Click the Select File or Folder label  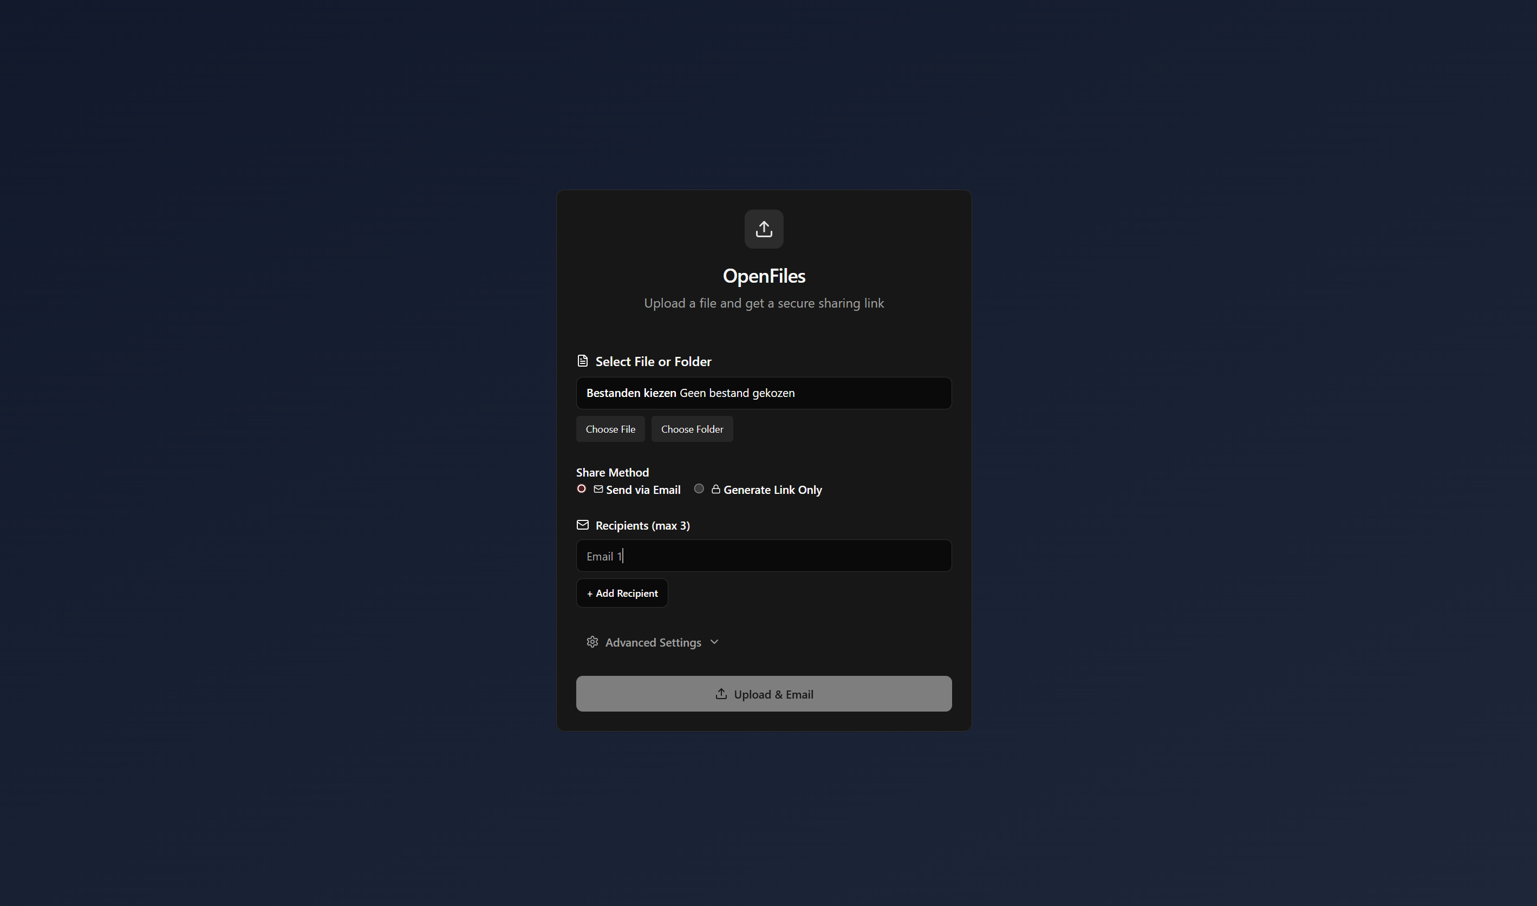click(x=653, y=361)
